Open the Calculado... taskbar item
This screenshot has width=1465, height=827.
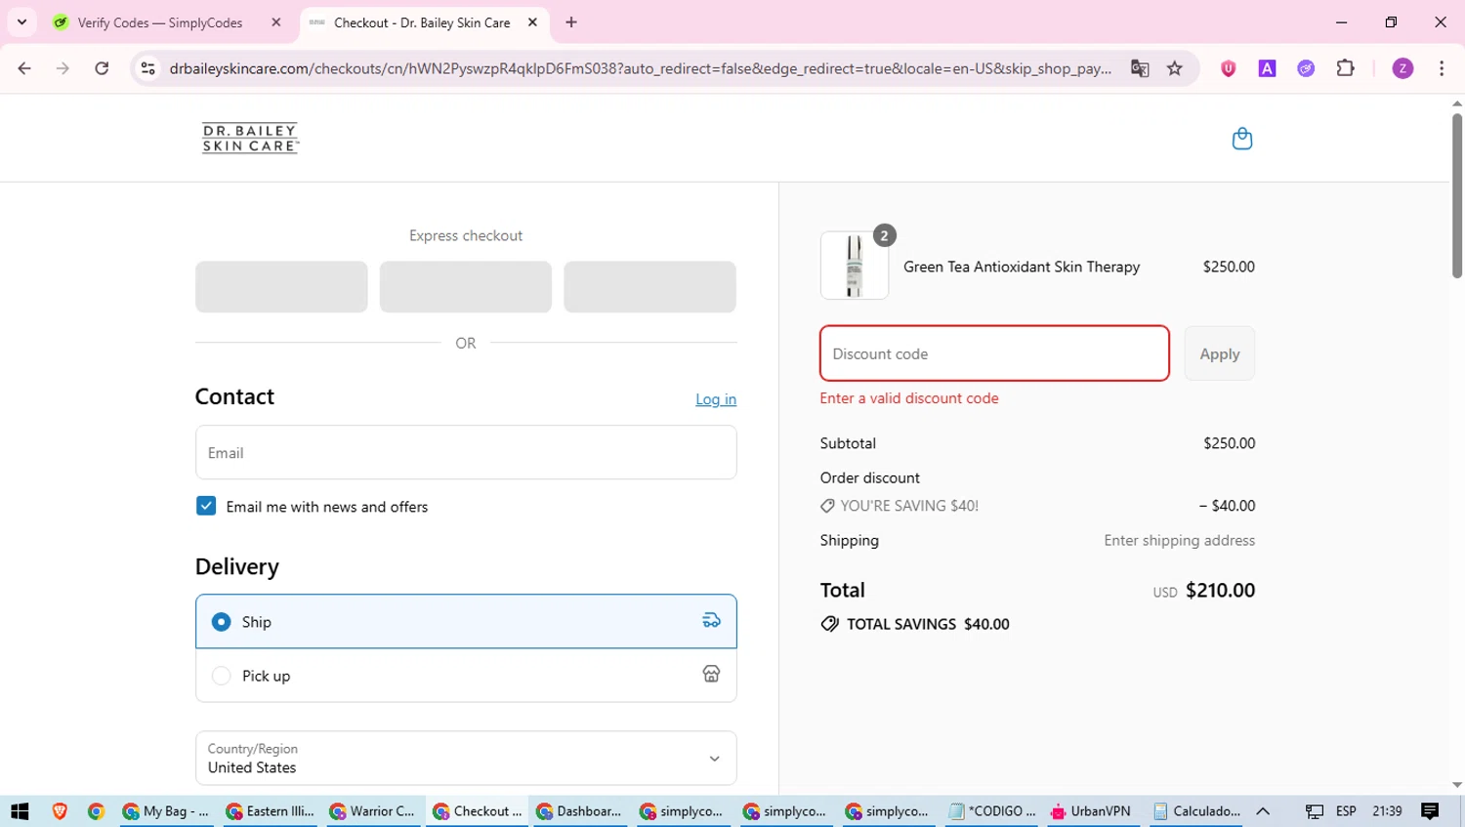click(x=1196, y=811)
